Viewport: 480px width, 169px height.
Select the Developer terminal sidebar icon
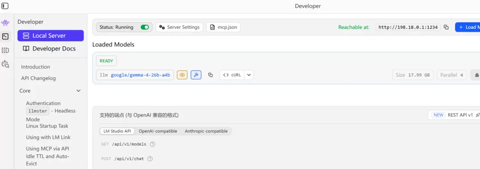pyautogui.click(x=5, y=37)
